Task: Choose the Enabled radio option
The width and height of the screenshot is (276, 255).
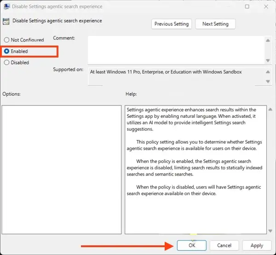Action: coord(6,52)
